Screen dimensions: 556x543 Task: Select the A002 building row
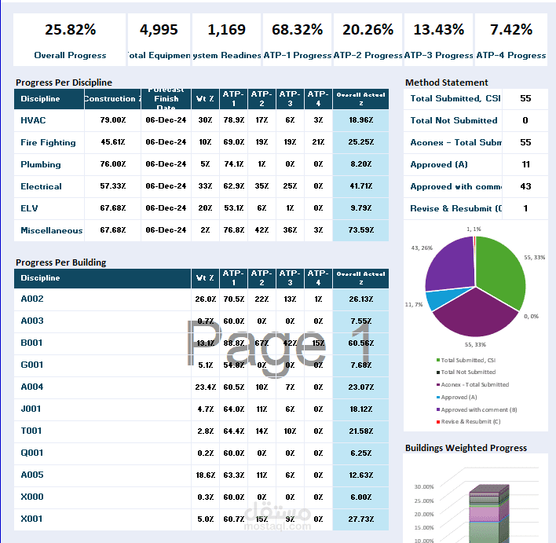pos(201,299)
